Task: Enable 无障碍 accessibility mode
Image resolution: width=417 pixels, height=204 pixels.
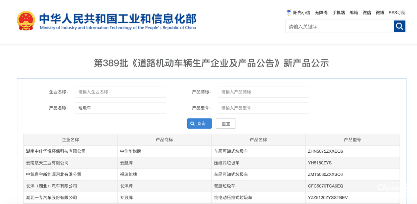Action: point(321,13)
